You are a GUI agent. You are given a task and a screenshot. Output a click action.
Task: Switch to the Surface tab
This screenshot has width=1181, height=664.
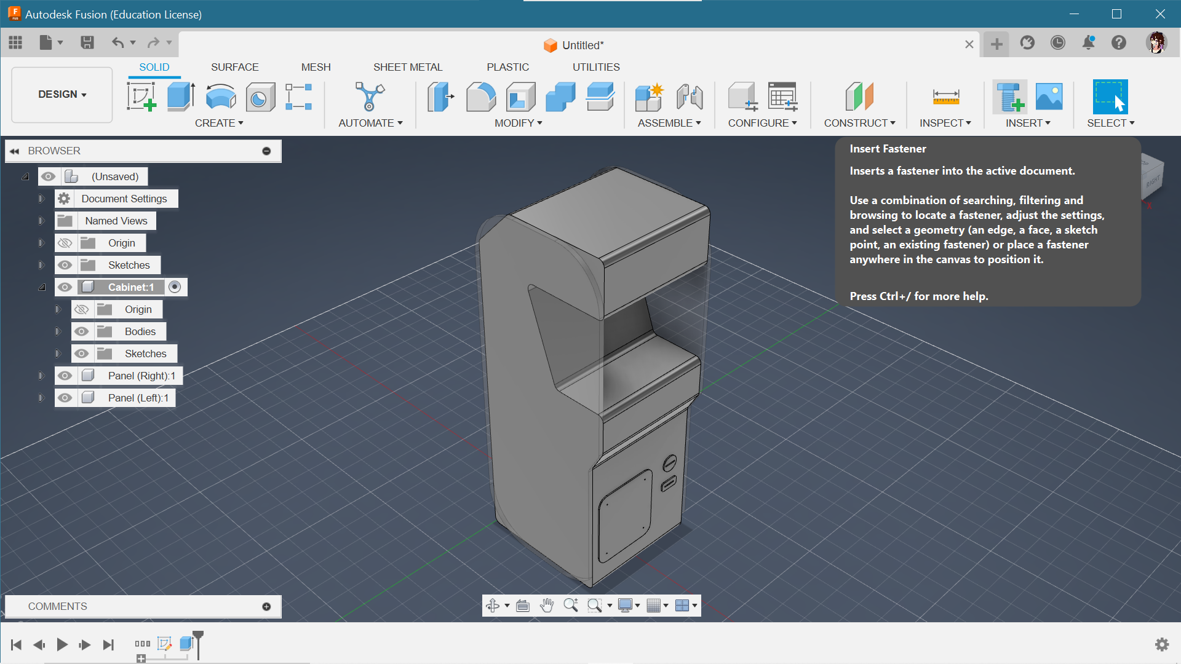[234, 66]
